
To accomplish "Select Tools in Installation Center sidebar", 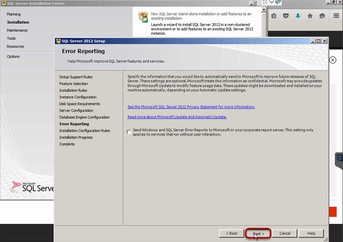I will click(11, 39).
